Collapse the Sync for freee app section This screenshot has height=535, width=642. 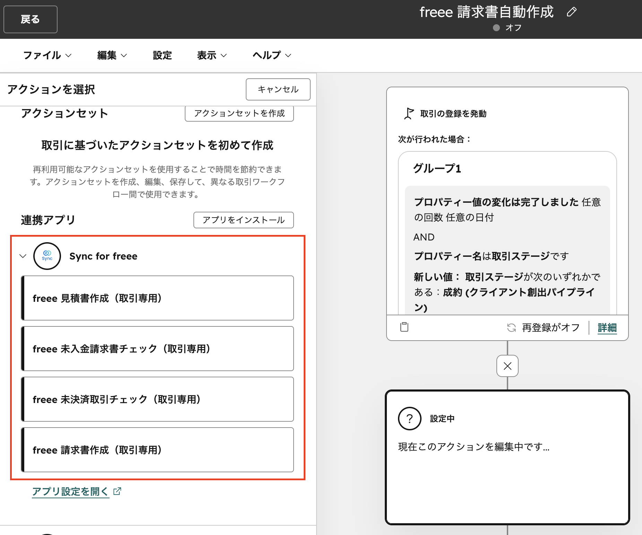(23, 256)
